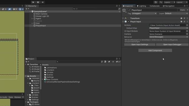Click the Hierarchy search-by-type icon
This screenshot has width=189, height=106.
pyautogui.click(x=119, y=9)
